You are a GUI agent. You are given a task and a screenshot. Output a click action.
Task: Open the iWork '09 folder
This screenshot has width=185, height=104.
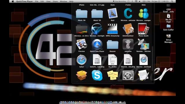[97, 14]
